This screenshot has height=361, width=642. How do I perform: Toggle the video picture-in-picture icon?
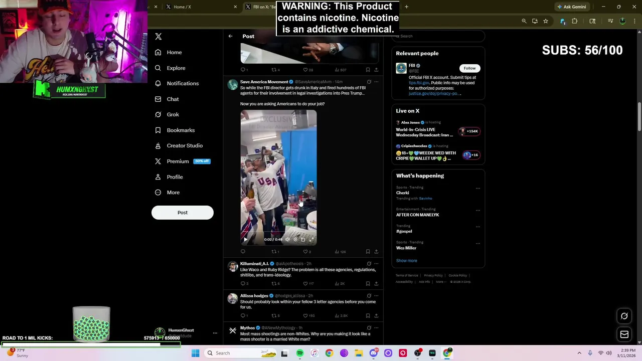(303, 239)
